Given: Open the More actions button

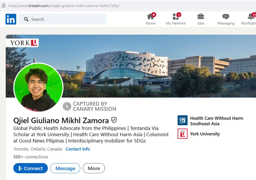Looking at the screenshot, I should pos(94,168).
